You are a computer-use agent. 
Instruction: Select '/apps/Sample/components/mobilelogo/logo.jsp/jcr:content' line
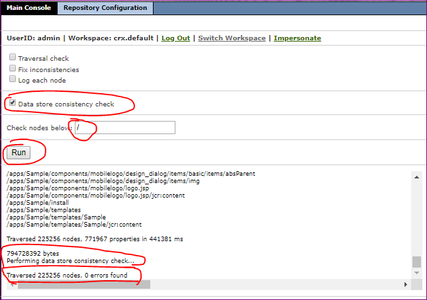click(x=95, y=196)
